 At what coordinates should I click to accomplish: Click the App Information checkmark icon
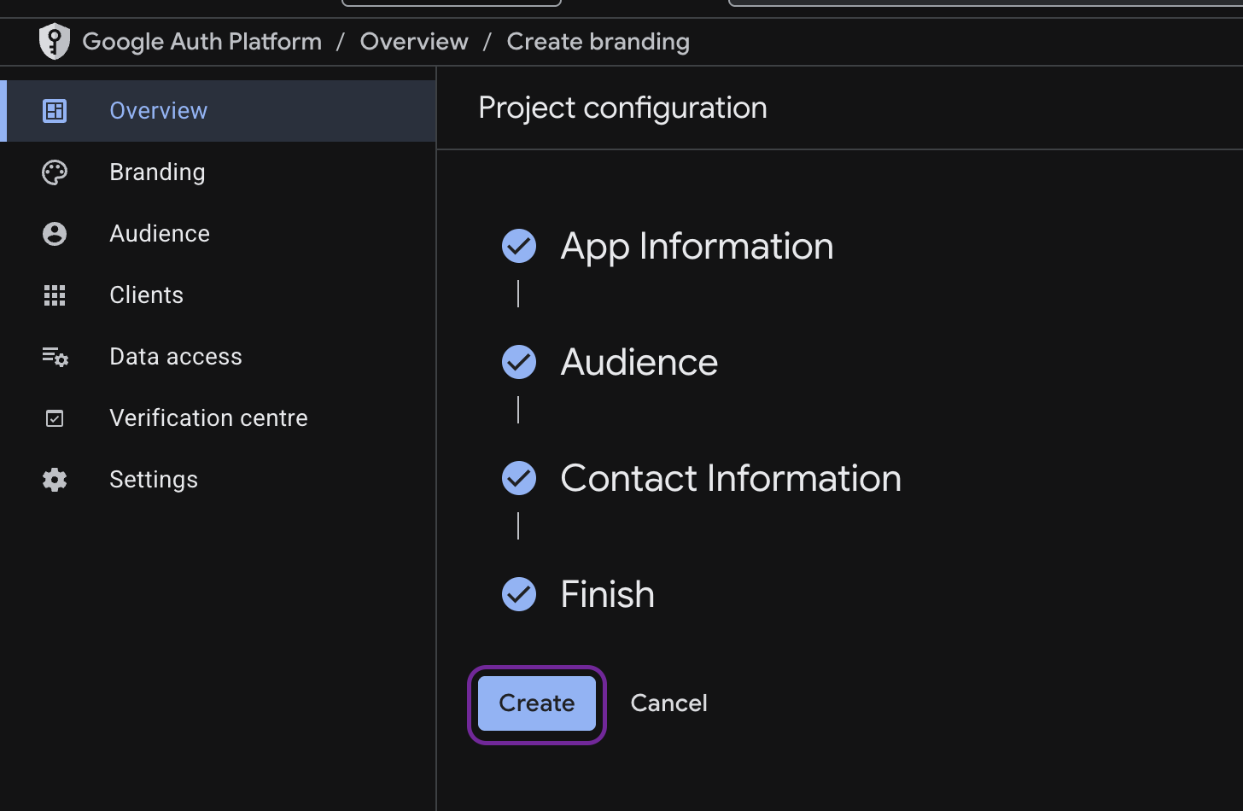519,246
